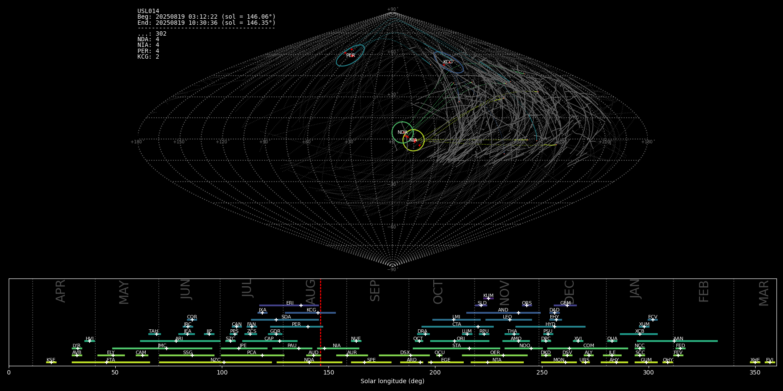Click the 'NIA: 4' count in legend

click(148, 45)
